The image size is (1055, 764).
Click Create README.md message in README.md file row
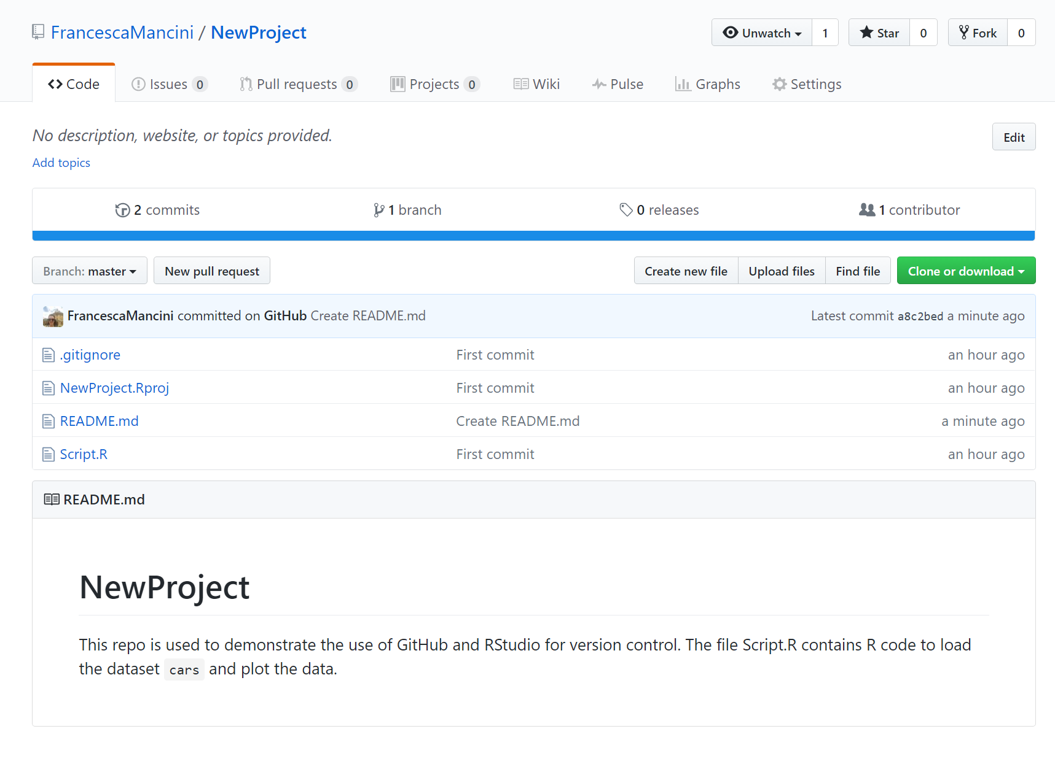[x=518, y=421]
